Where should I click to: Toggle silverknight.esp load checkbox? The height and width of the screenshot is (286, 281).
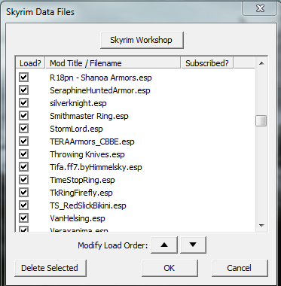tap(23, 103)
